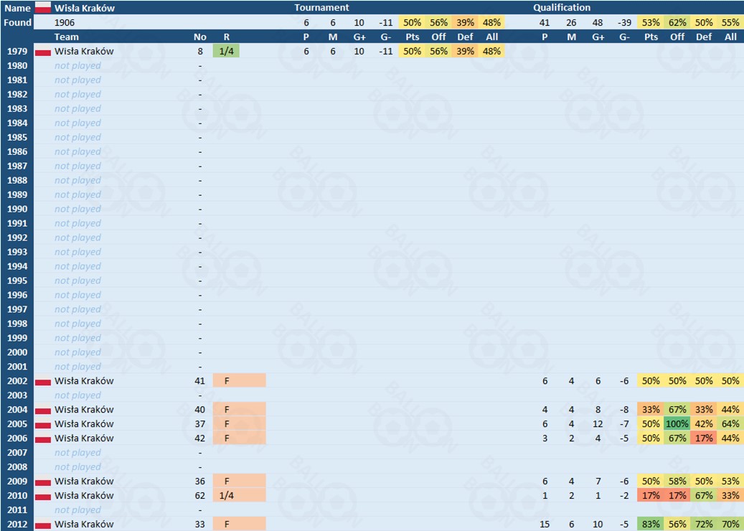Click the Polish flag for the 2006 season
744x531 pixels.
point(43,439)
